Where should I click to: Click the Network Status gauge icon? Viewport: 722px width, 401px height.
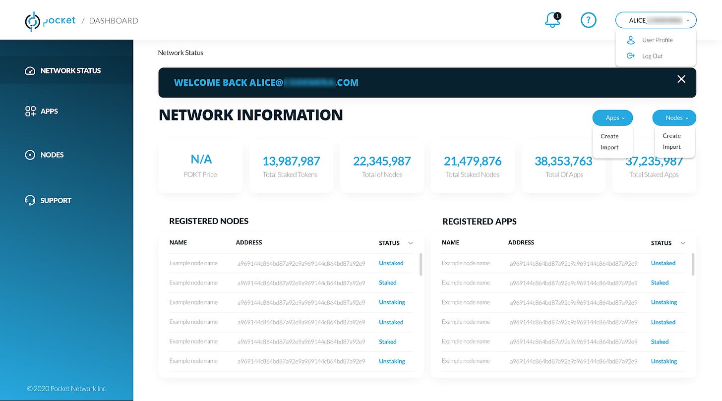click(30, 71)
